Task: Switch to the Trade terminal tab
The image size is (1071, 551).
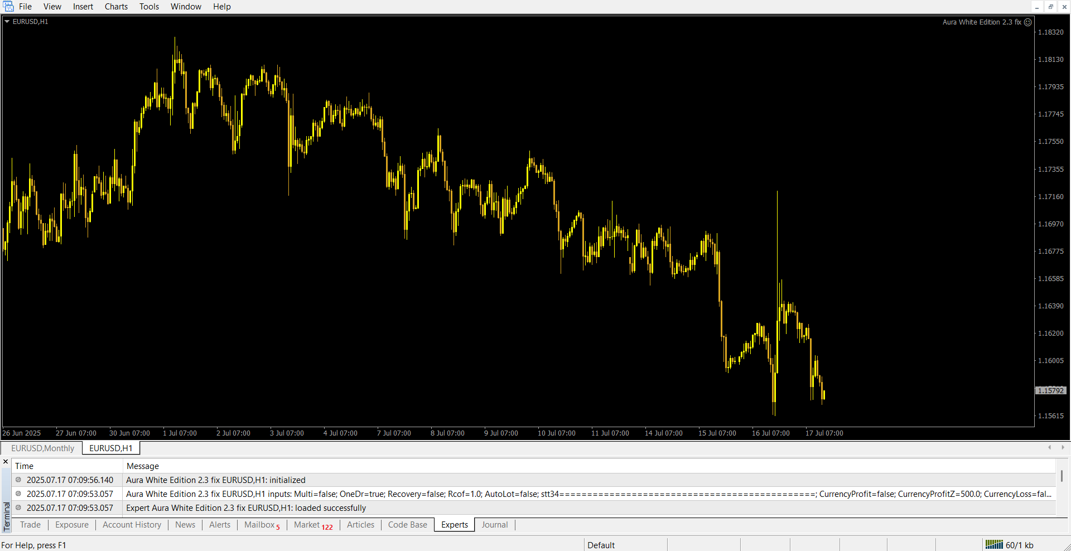Action: 30,525
